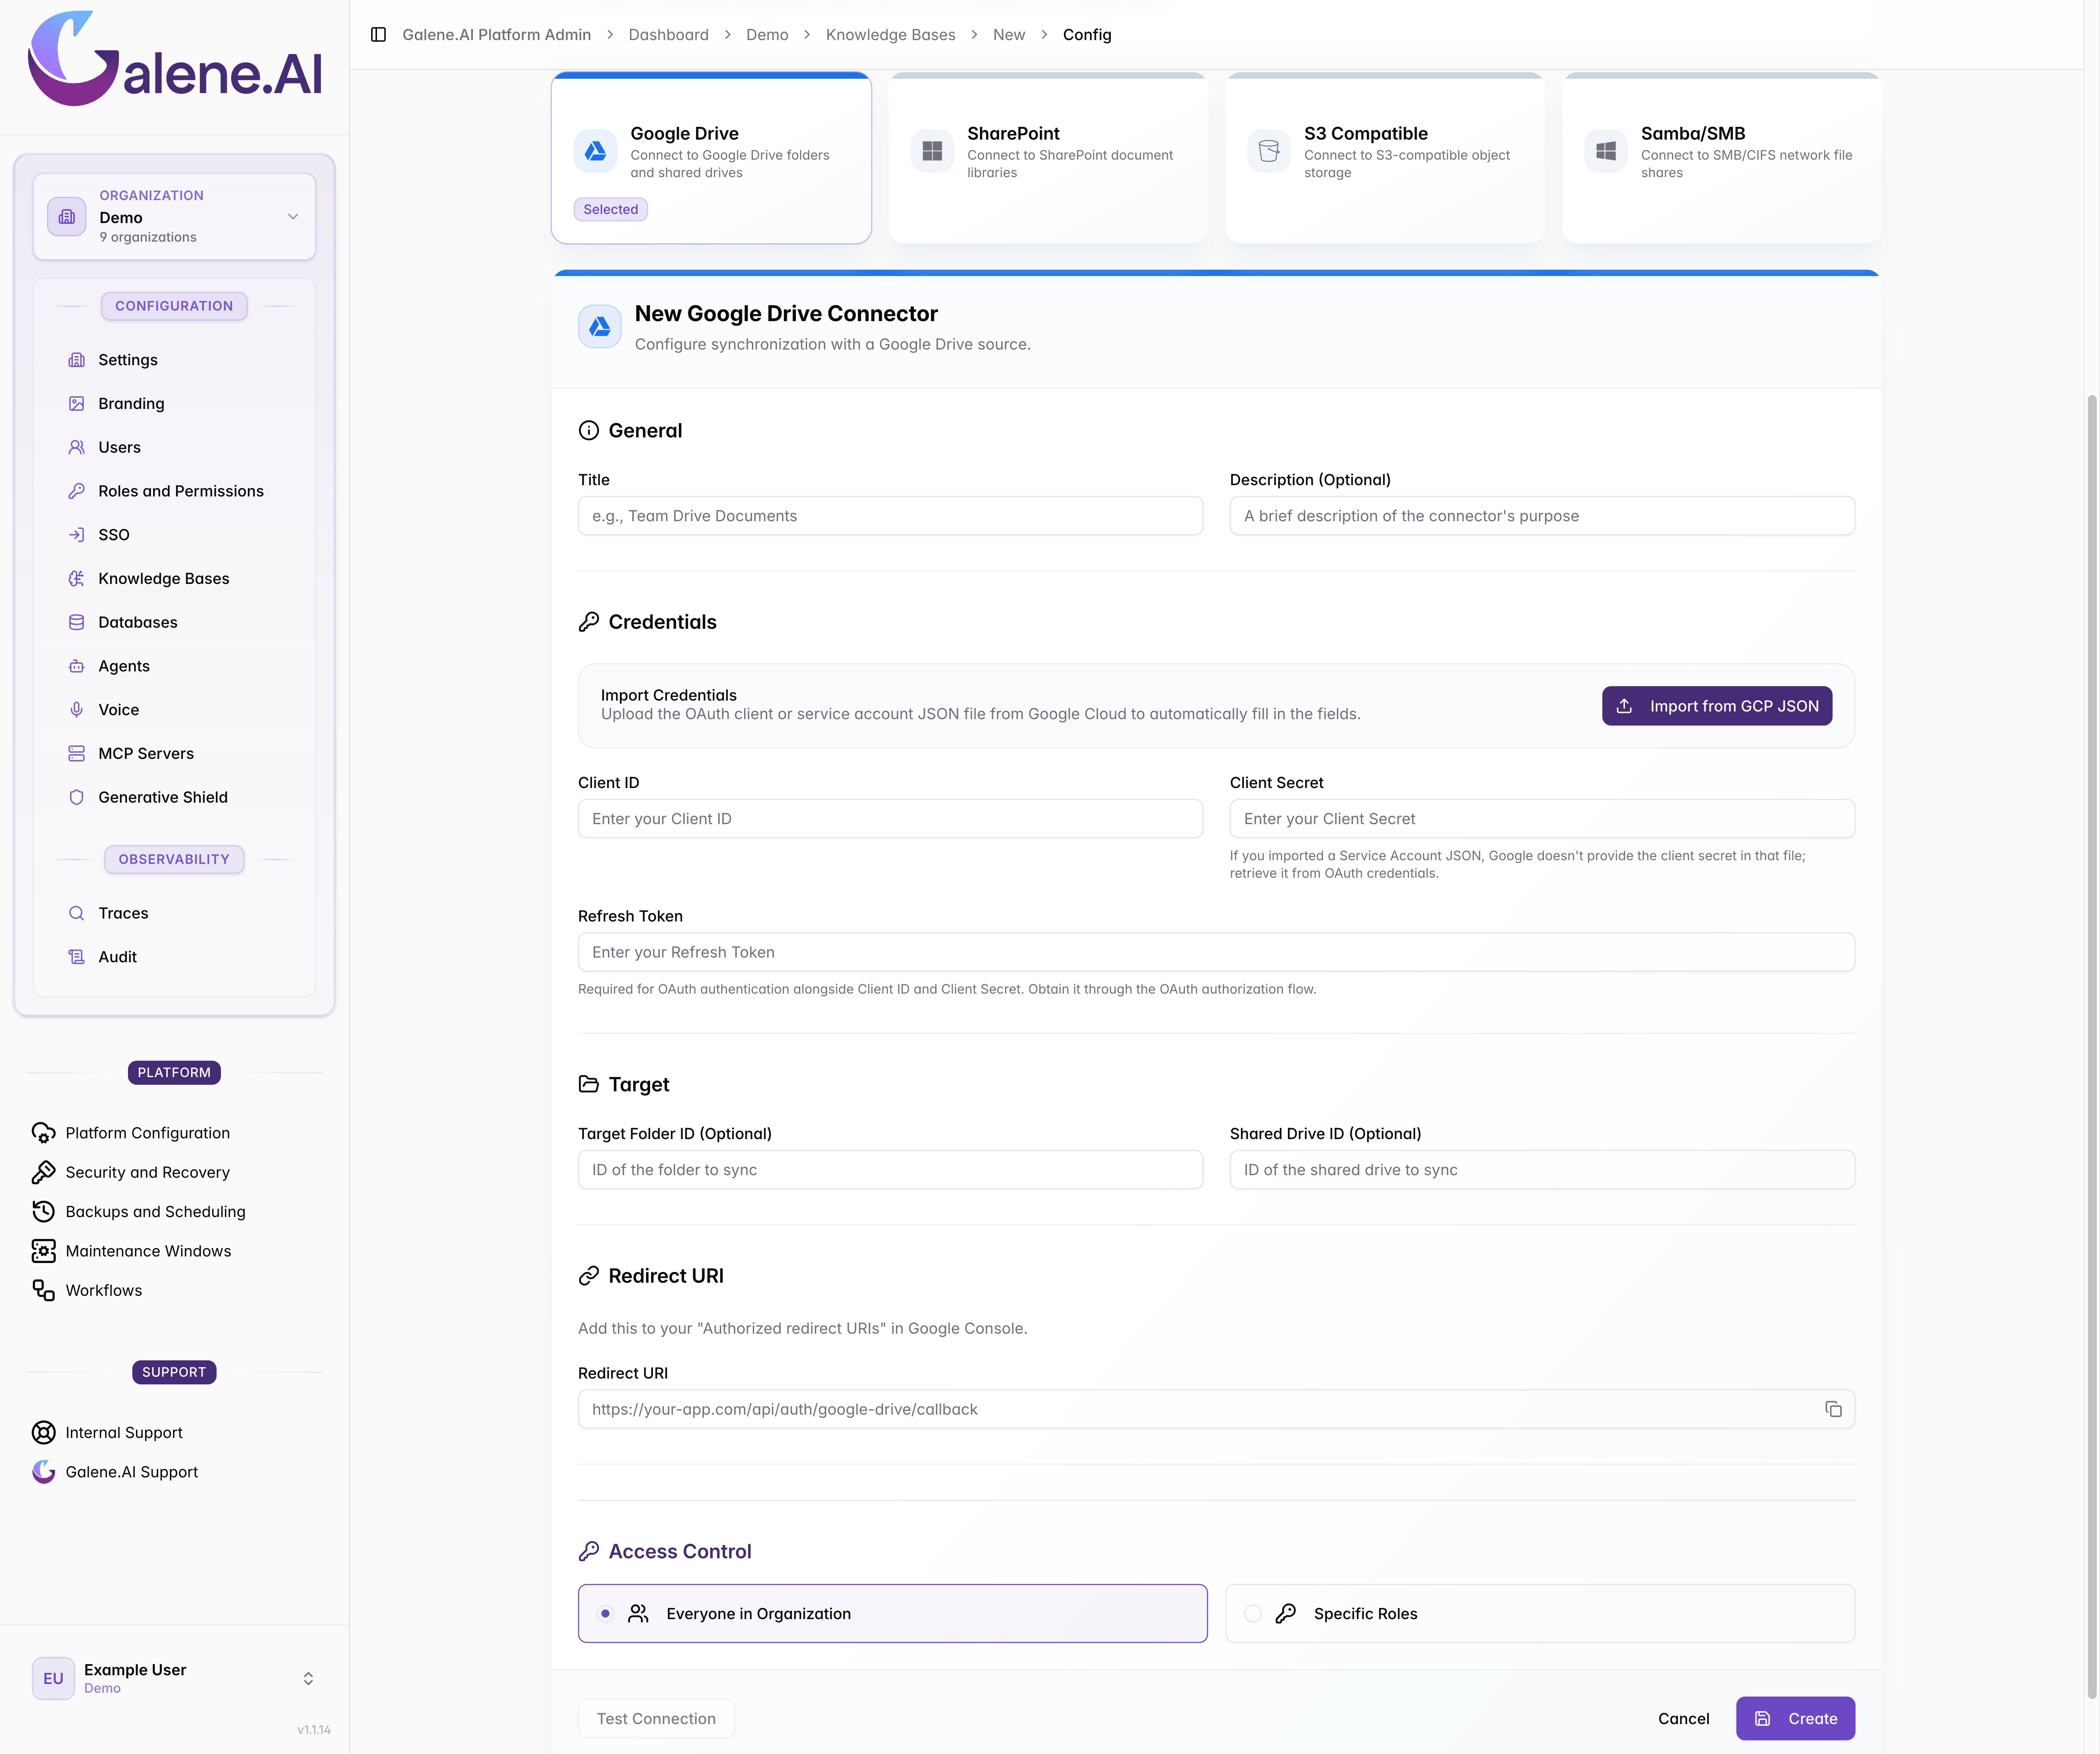Click the Agents robot icon

(76, 666)
